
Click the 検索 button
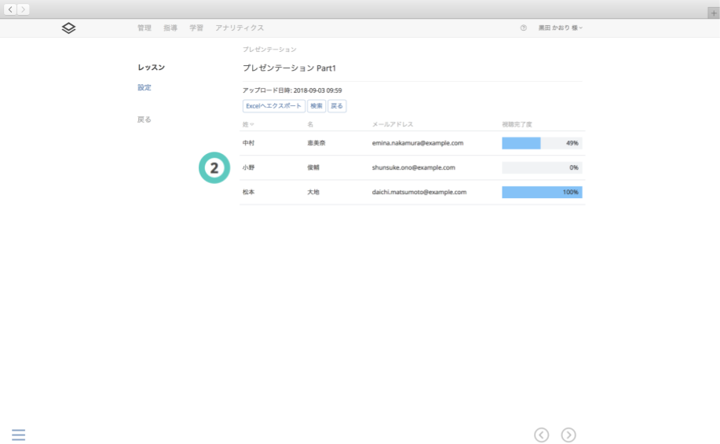(316, 105)
